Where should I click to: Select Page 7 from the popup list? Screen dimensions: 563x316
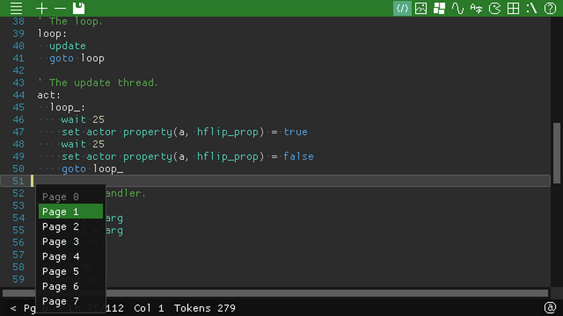[70, 301]
